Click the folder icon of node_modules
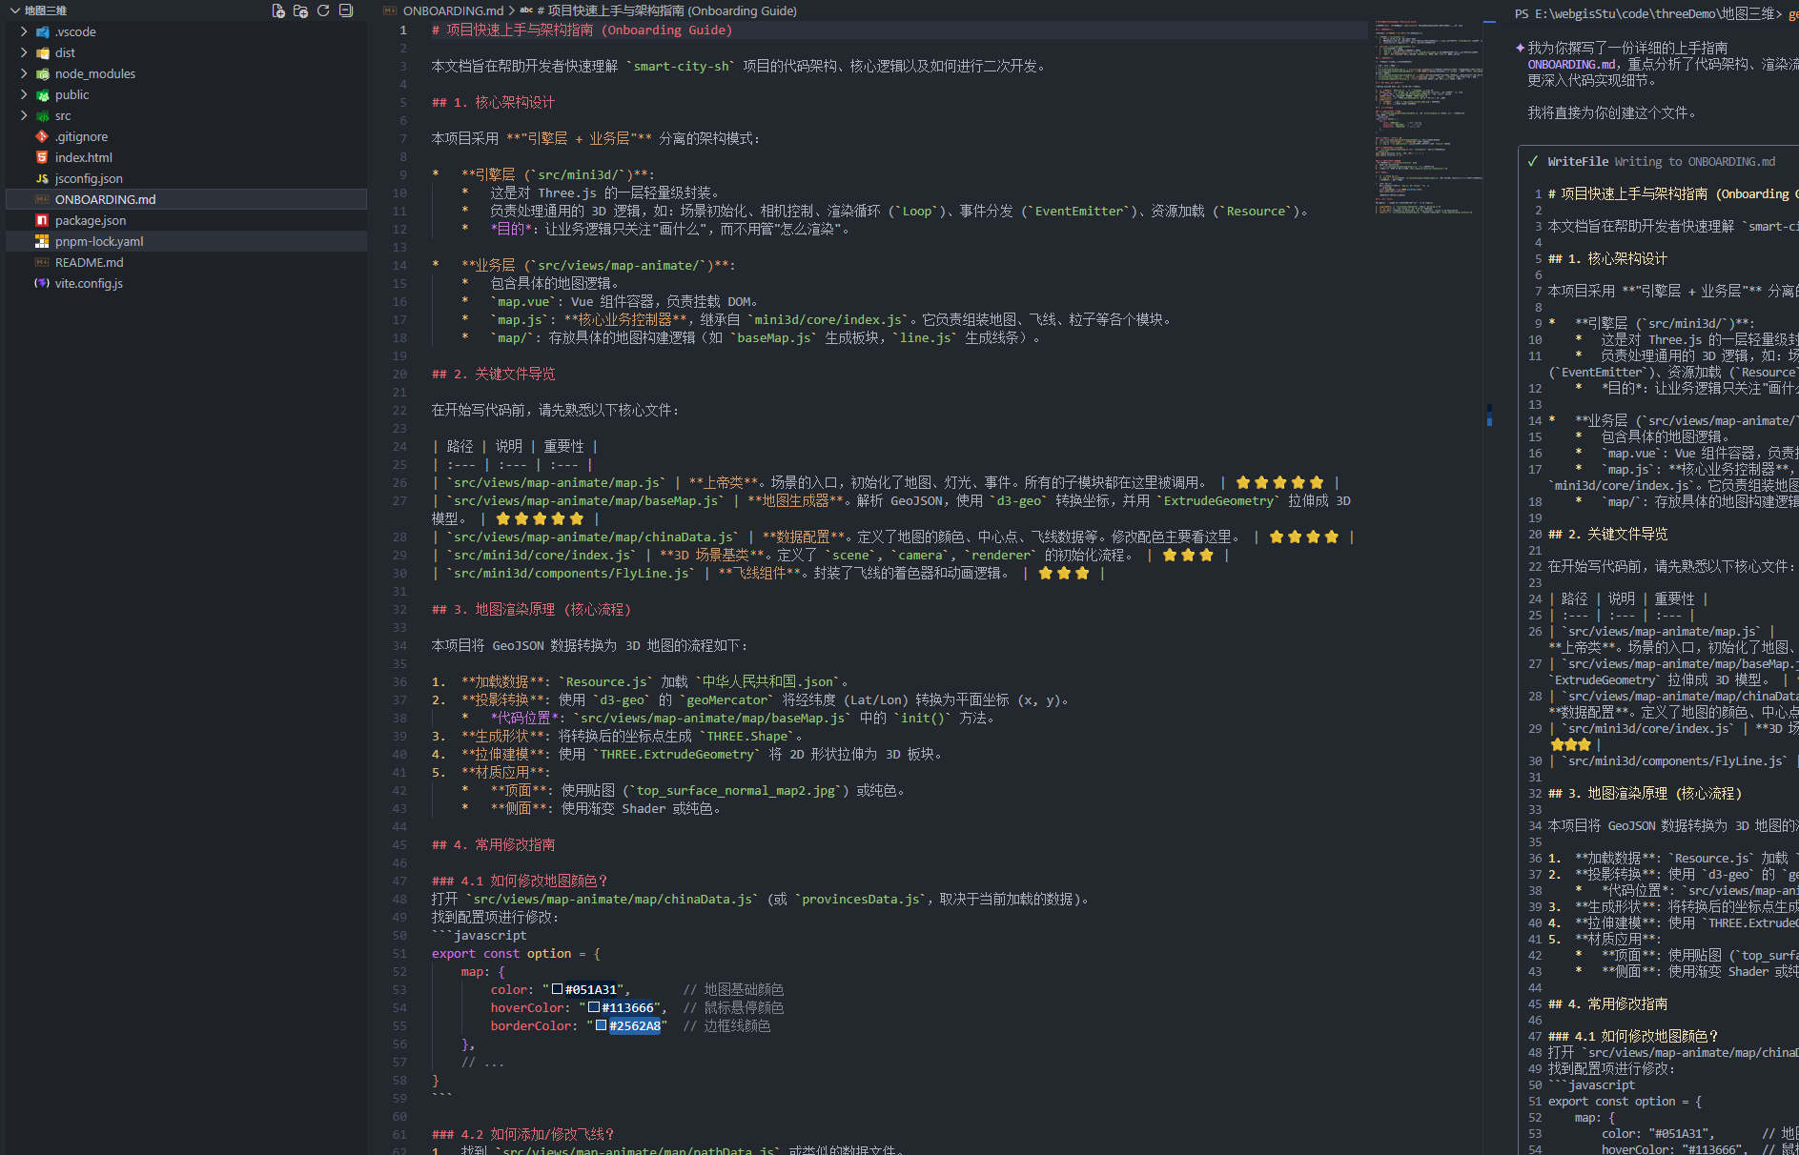 click(x=42, y=73)
